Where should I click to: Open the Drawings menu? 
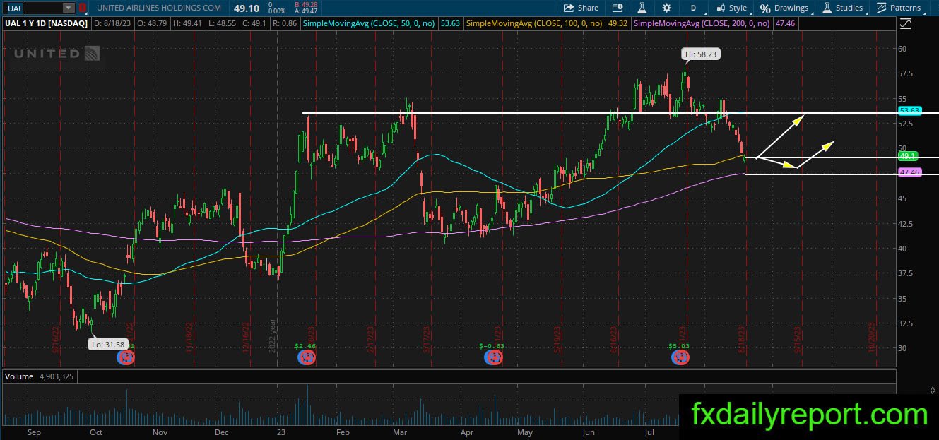(784, 8)
